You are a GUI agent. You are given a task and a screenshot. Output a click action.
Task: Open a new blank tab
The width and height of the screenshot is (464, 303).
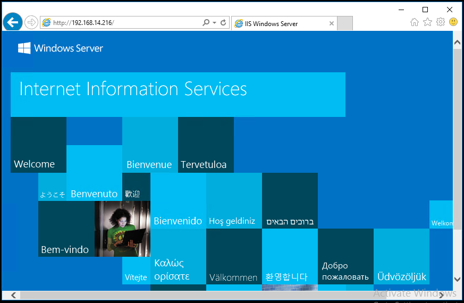click(x=345, y=23)
